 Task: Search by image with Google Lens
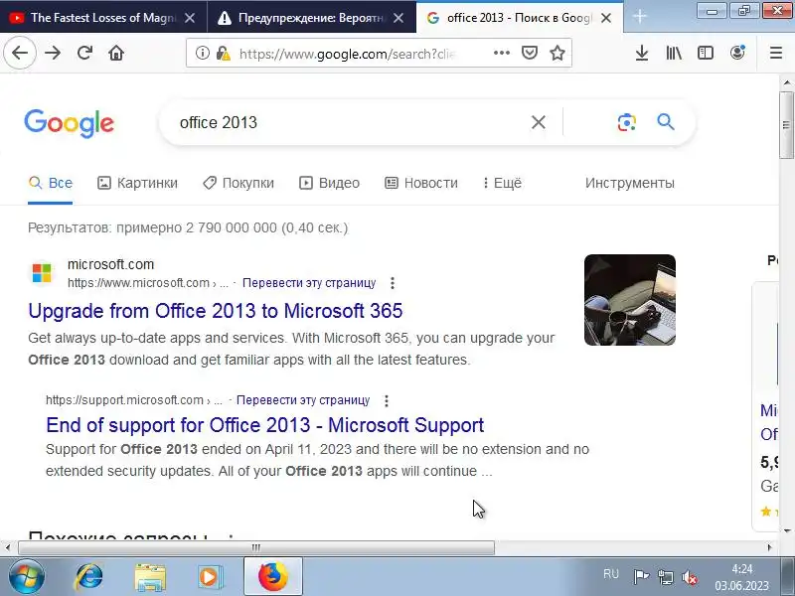[x=627, y=122]
